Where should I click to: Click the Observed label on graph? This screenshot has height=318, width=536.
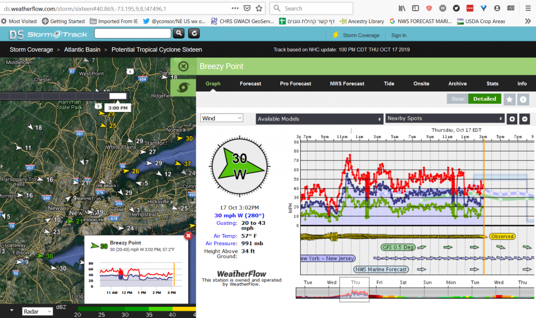[x=502, y=237]
